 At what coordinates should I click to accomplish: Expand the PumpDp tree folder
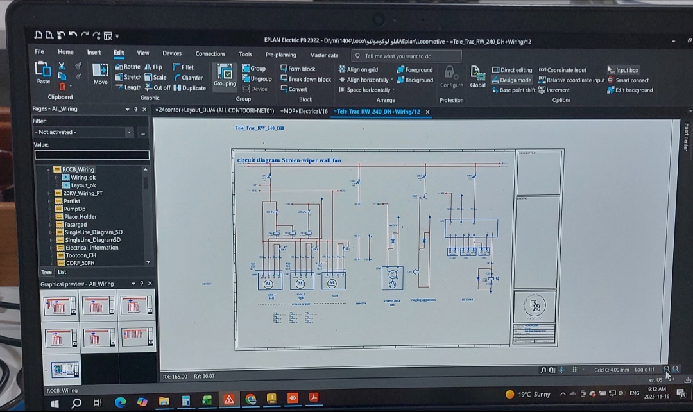click(51, 209)
